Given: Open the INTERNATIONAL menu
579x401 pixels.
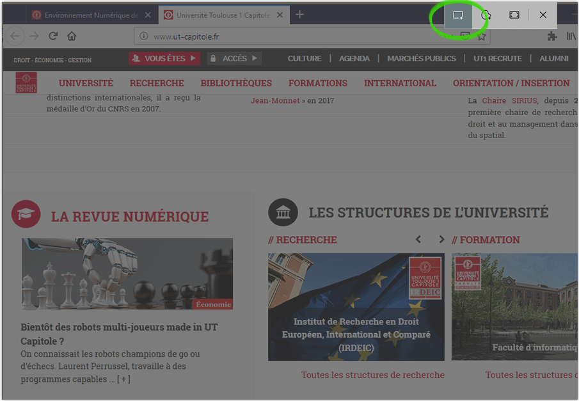Looking at the screenshot, I should 401,83.
